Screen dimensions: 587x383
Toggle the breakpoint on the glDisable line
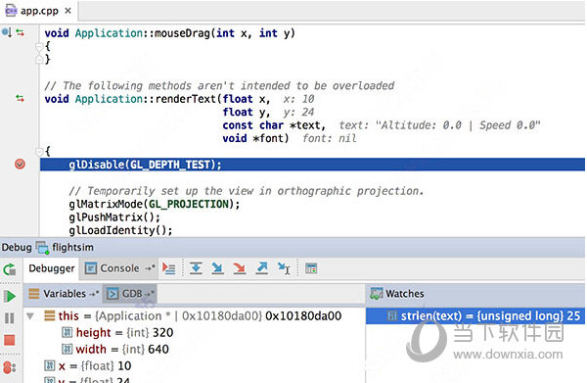tap(20, 165)
